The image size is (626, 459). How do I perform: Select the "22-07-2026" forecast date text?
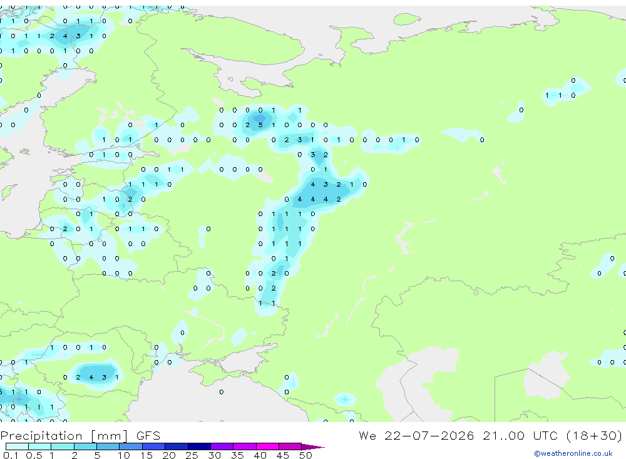point(429,435)
